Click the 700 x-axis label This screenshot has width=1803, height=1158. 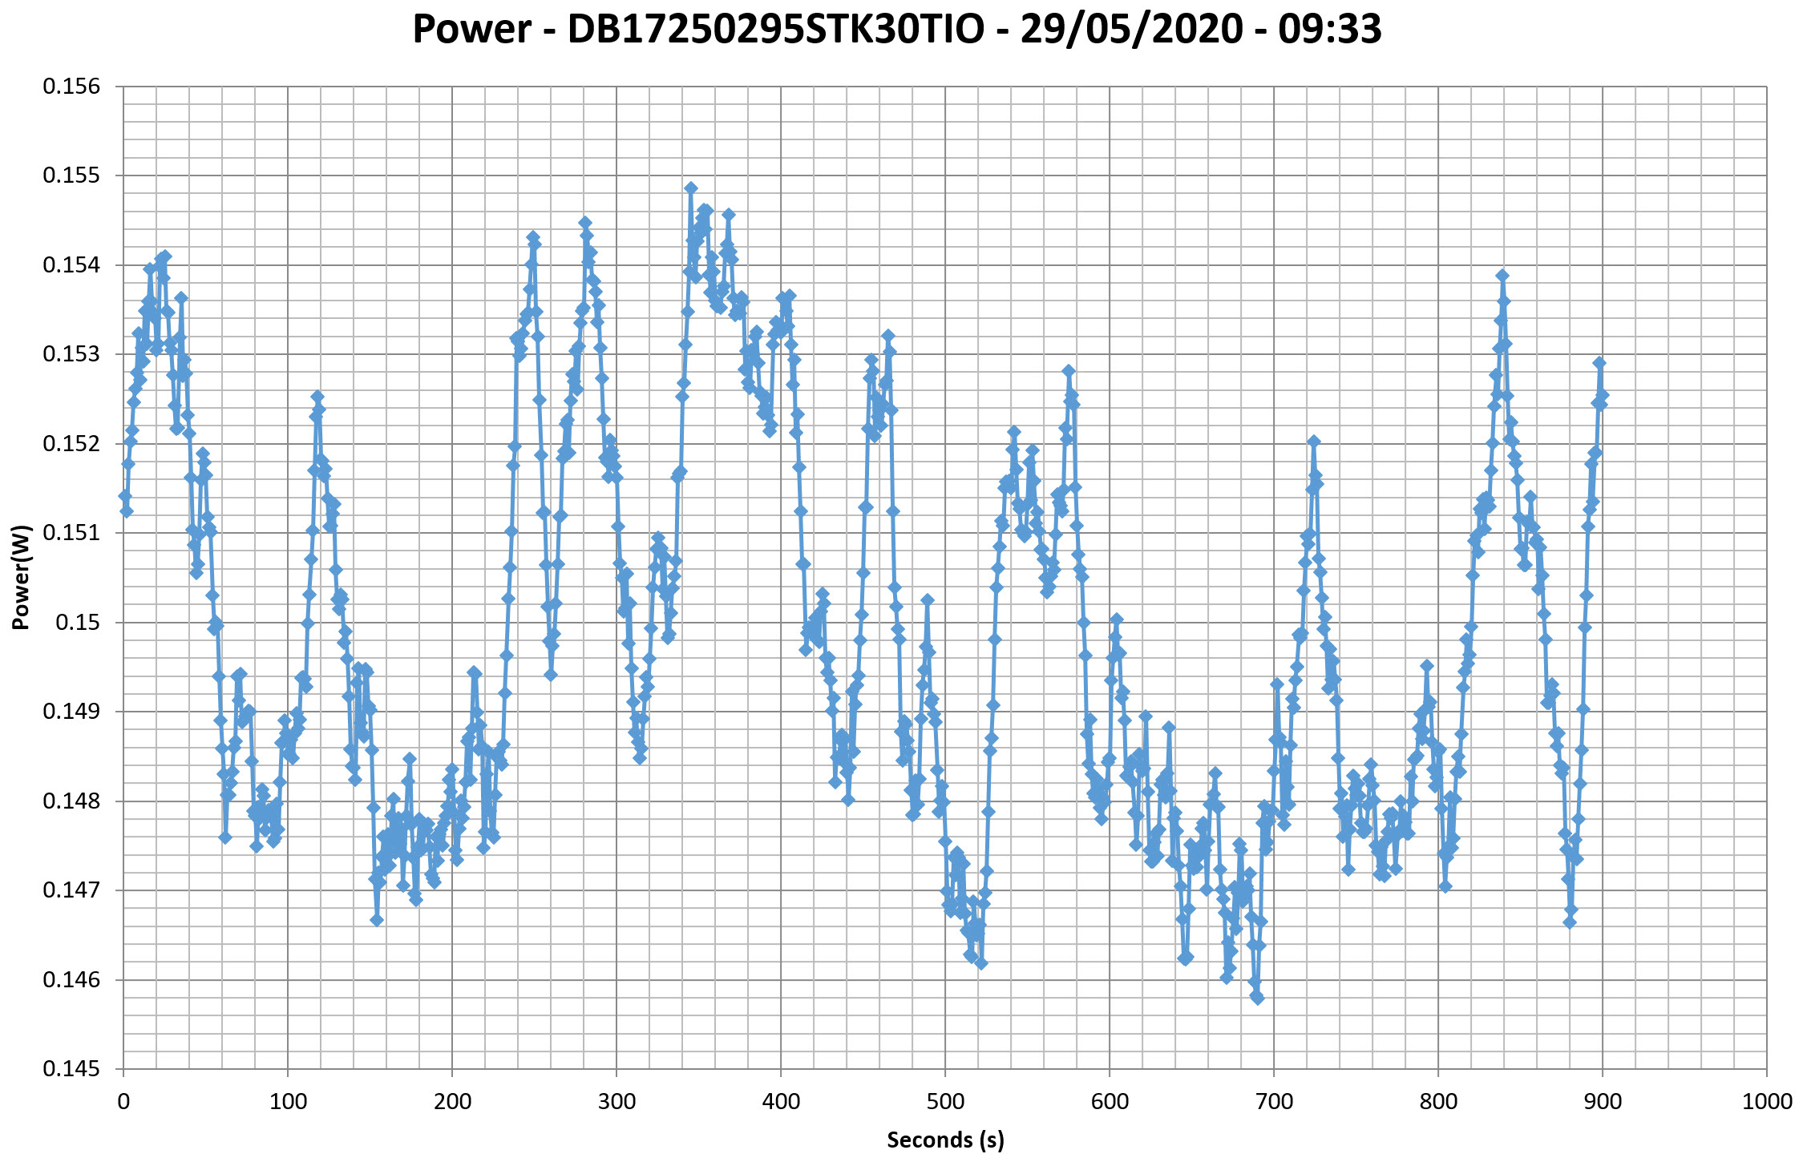click(x=1274, y=1102)
